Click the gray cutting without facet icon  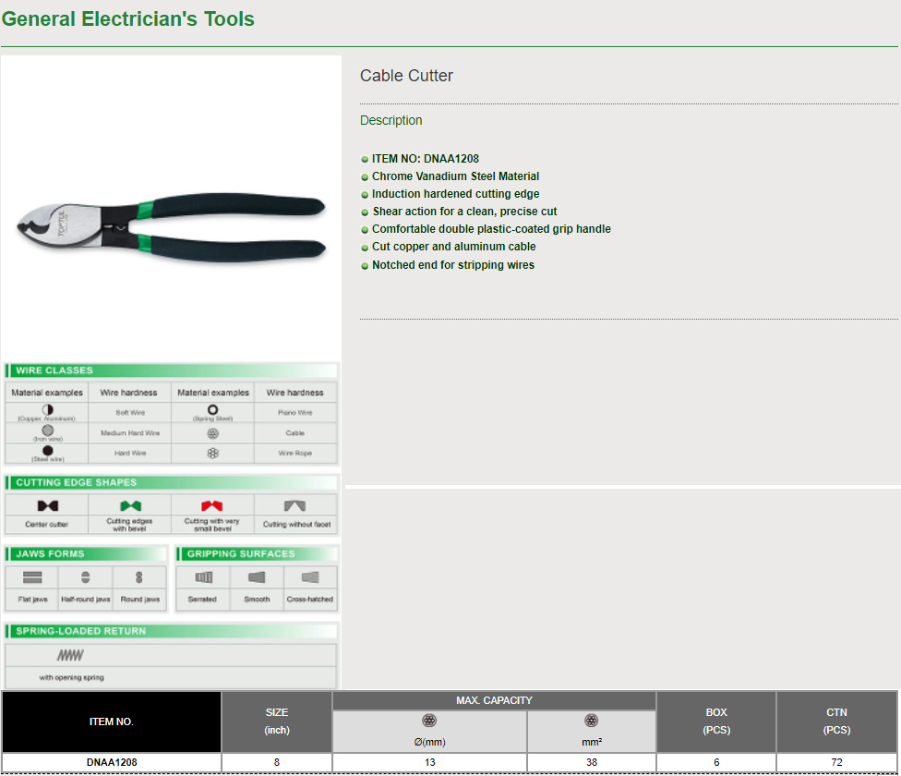coord(295,506)
